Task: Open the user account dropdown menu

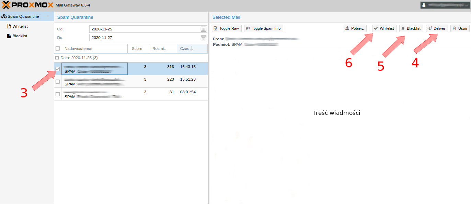Action: [x=444, y=5]
